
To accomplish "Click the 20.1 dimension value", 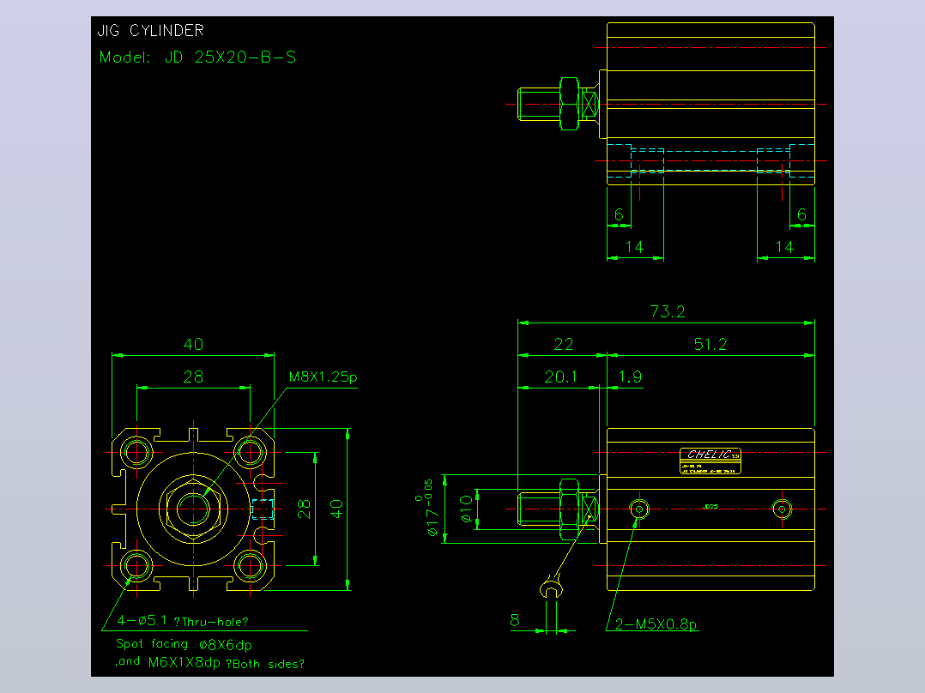I will 560,377.
